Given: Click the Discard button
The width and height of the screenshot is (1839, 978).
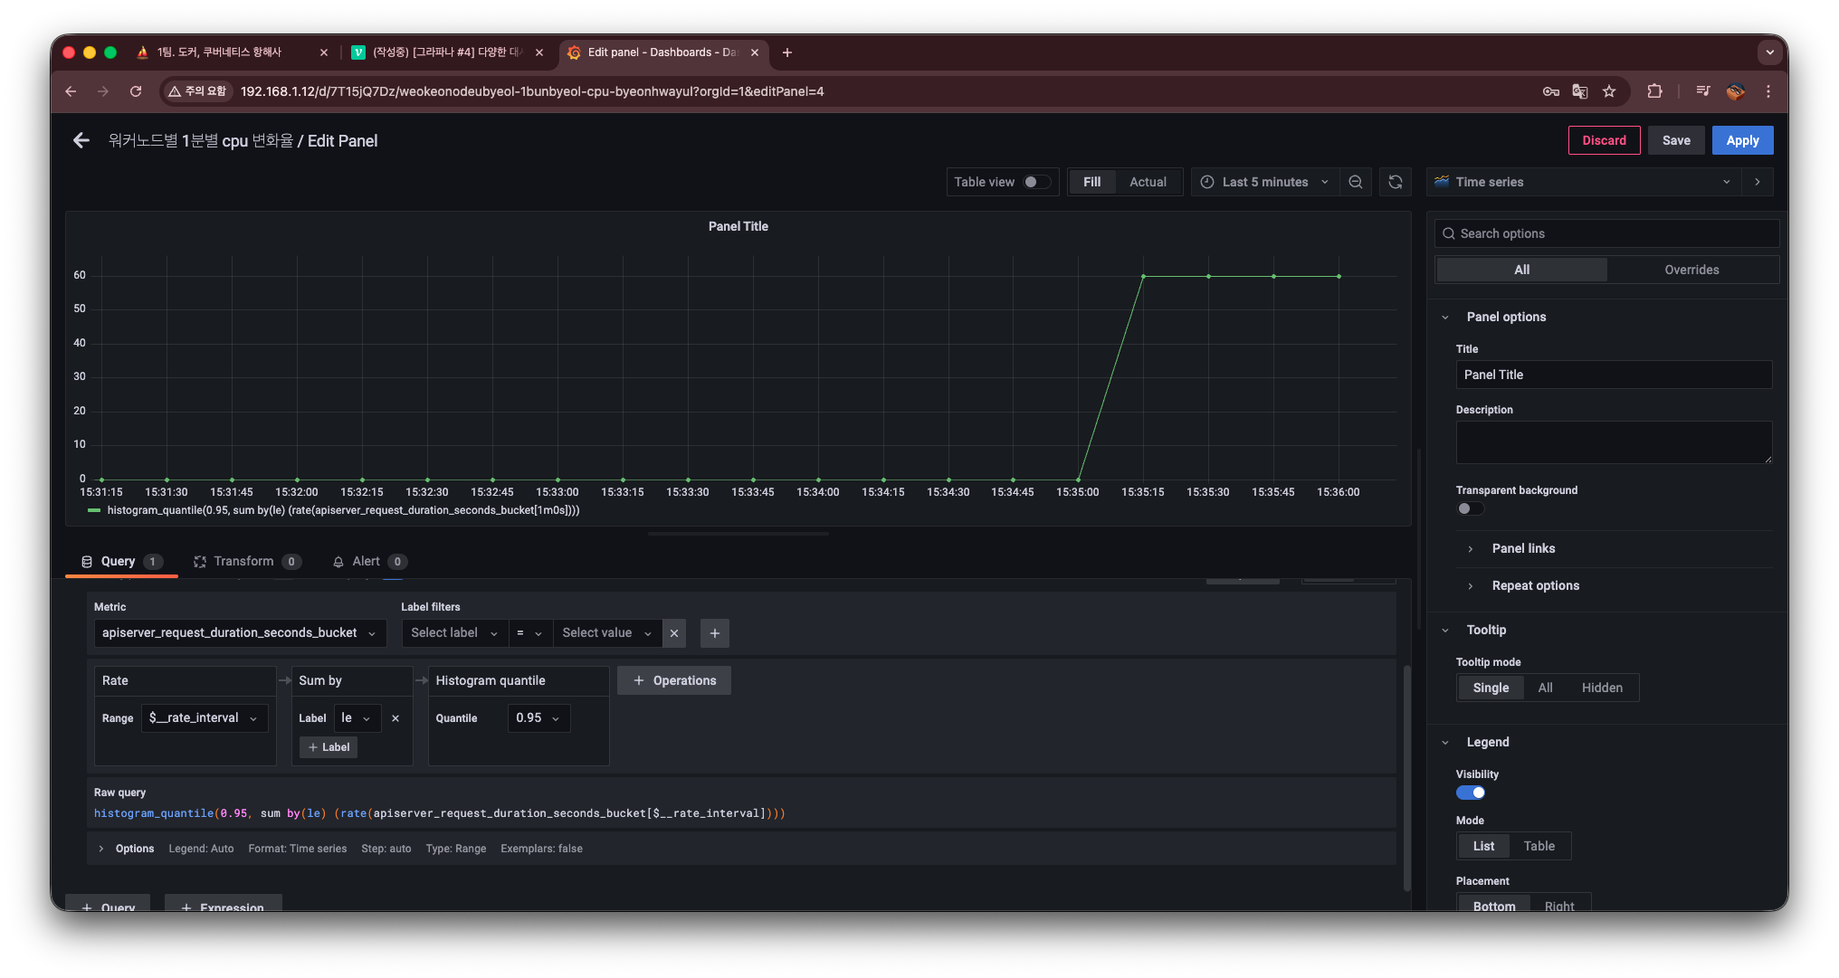Looking at the screenshot, I should click(x=1604, y=140).
